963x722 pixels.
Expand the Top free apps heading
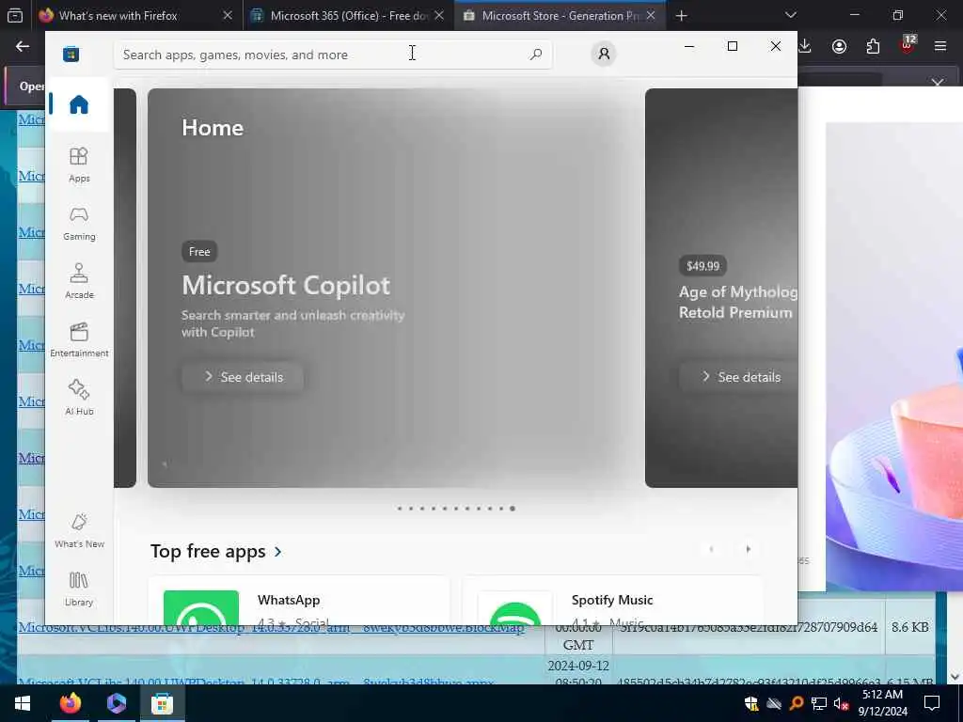pos(216,551)
